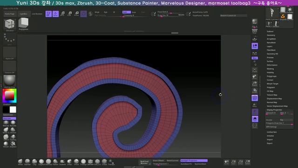Viewport: 298px width, 168px height.
Task: Activate the Edit mode button
Action: [x=48, y=14]
